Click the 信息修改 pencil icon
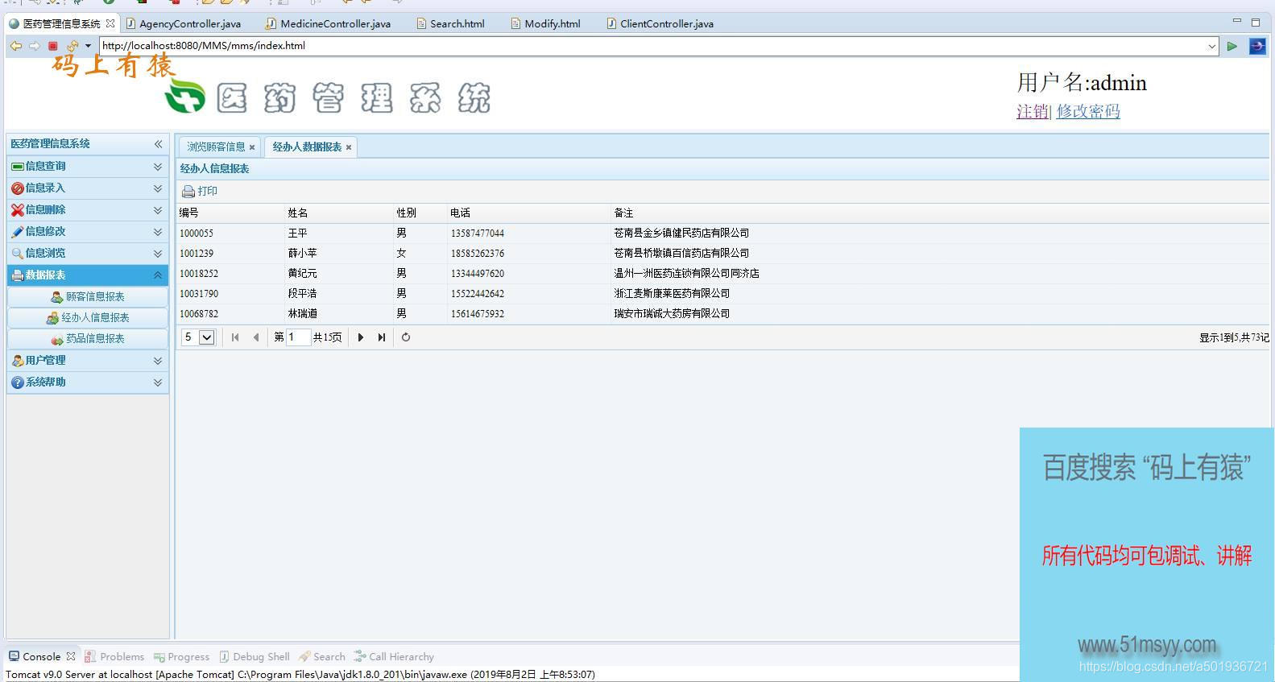1275x682 pixels. pyautogui.click(x=17, y=232)
